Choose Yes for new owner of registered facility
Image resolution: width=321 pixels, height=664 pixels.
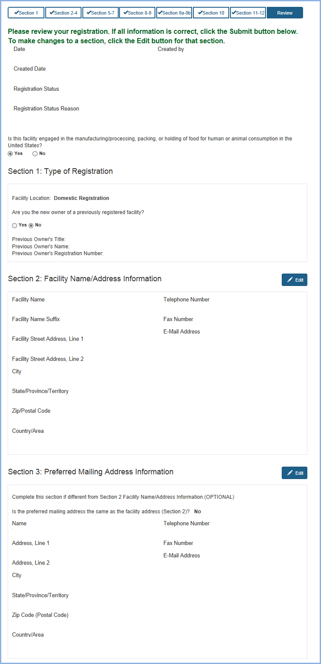(x=15, y=225)
